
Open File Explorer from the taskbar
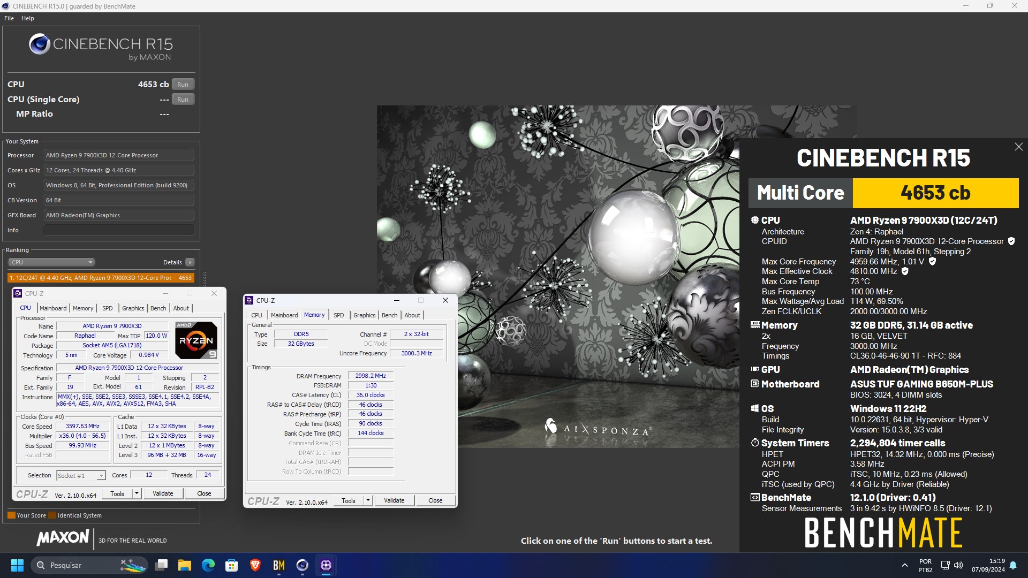point(185,565)
